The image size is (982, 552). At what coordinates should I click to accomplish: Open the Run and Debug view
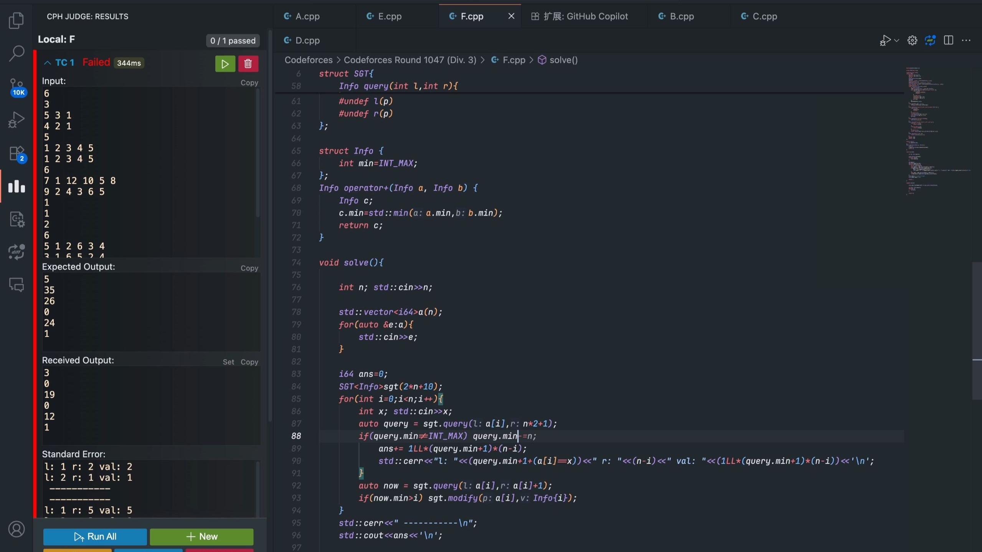tap(16, 120)
